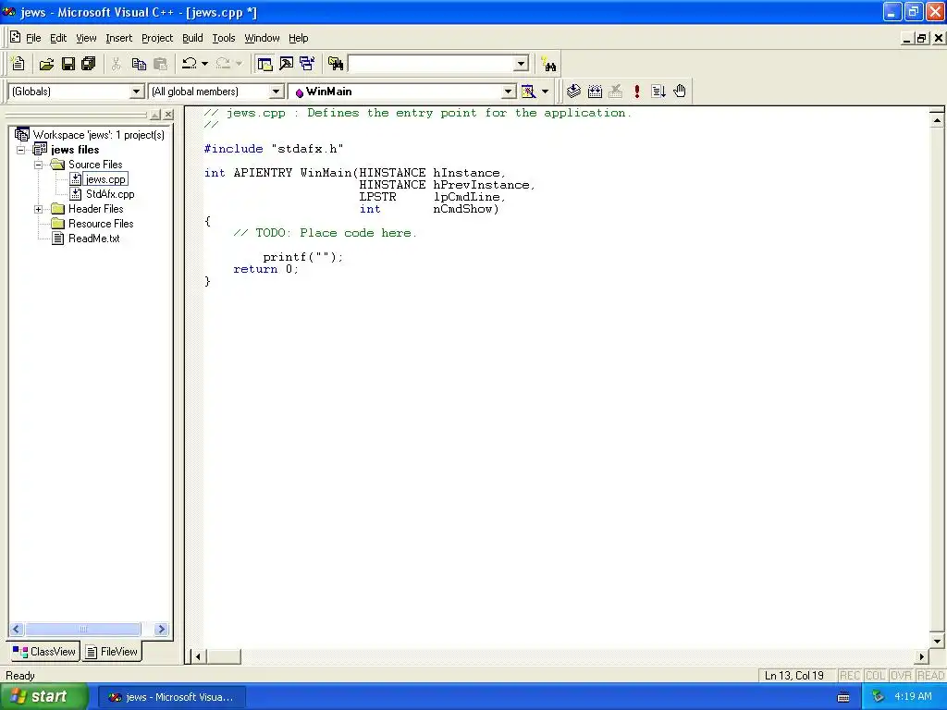Click the editor horizontal scrollbar right arrow
Image resolution: width=947 pixels, height=710 pixels.
[x=922, y=656]
